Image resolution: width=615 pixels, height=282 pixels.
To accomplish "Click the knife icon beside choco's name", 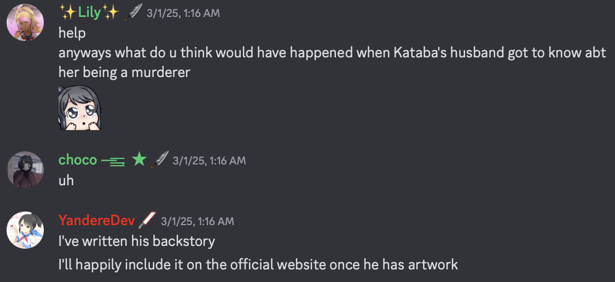I will tap(159, 160).
